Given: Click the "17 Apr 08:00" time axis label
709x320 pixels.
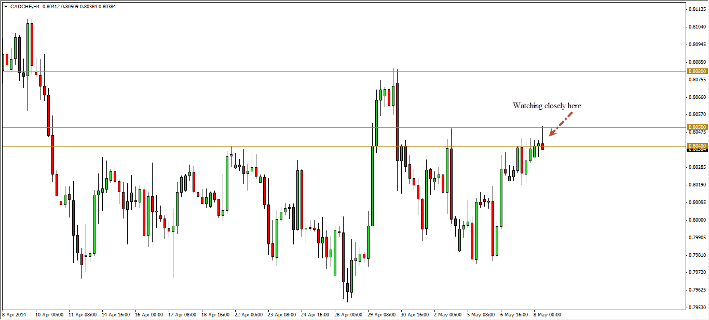Looking at the screenshot, I should tap(182, 314).
